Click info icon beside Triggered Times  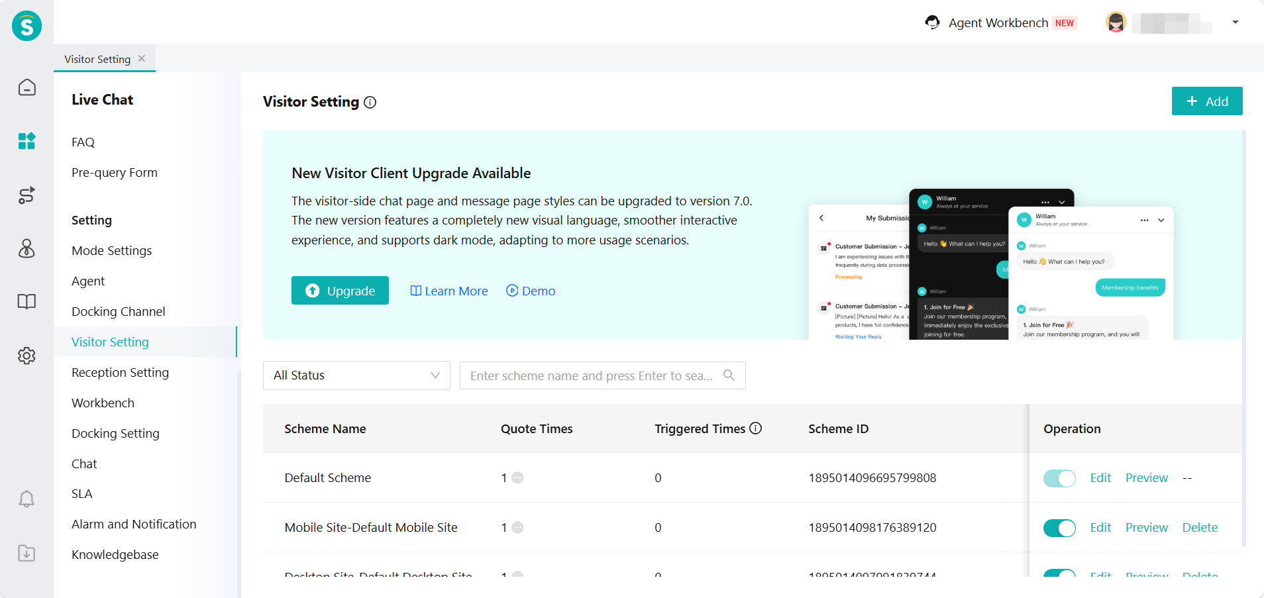click(x=755, y=428)
